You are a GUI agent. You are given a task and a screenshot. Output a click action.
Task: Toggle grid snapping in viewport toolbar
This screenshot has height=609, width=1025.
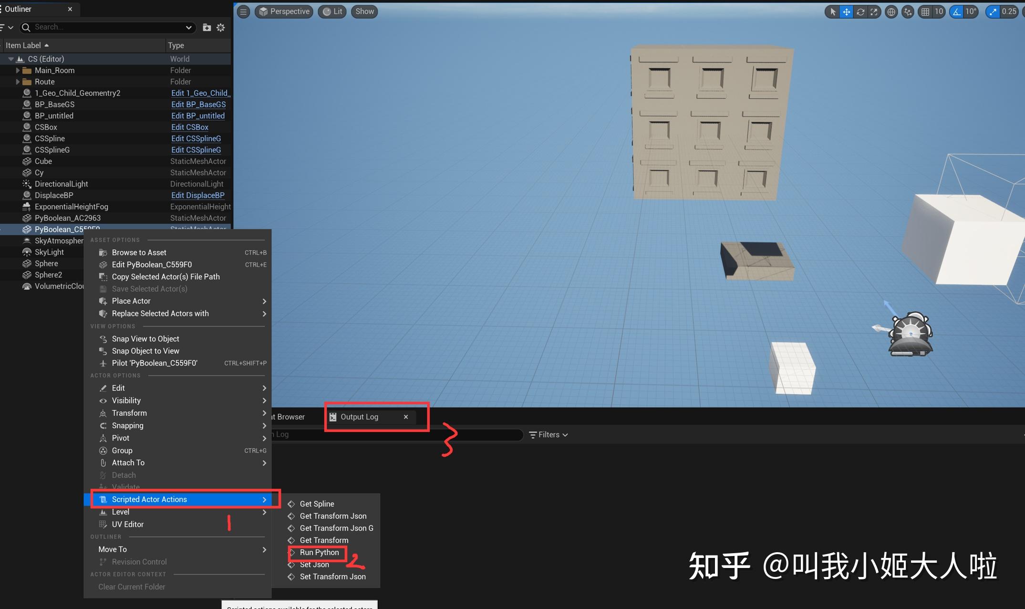click(925, 12)
